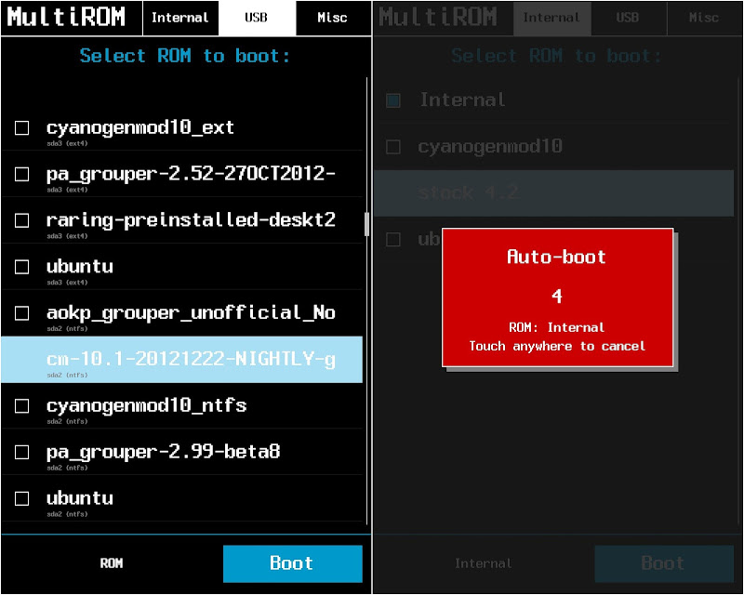Select the dimmed "stock 4.2" row
This screenshot has width=744, height=595.
click(553, 193)
